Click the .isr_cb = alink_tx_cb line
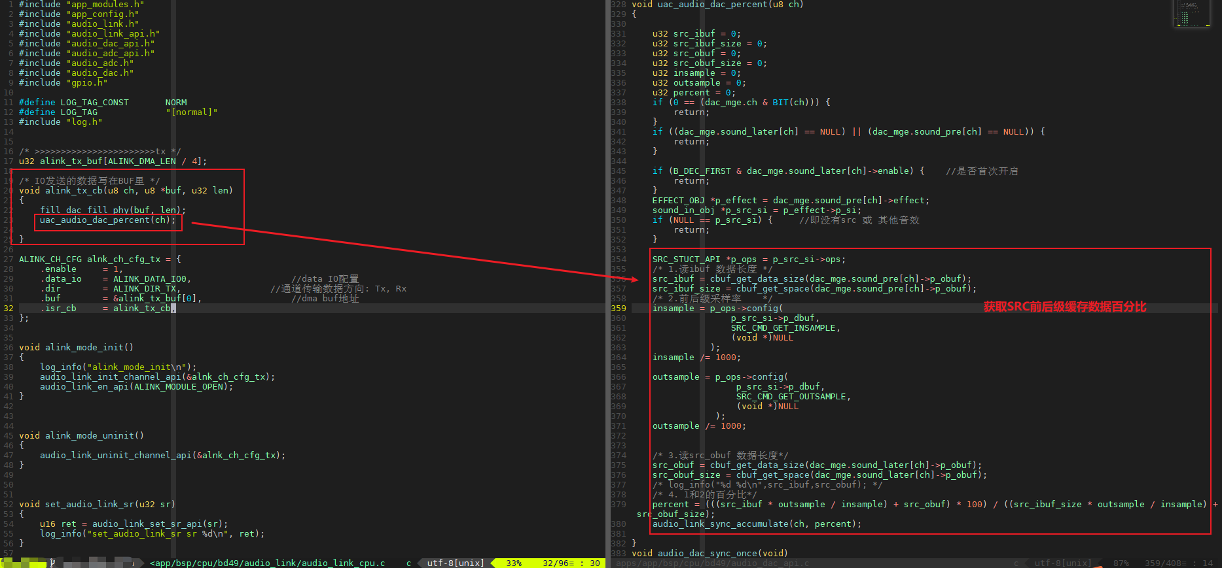 [x=108, y=308]
